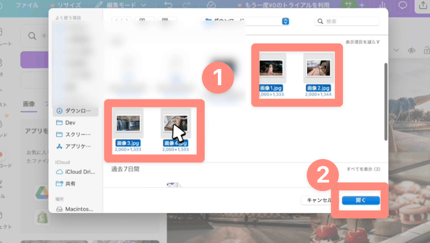Click the Google Drive app icon
The width and height of the screenshot is (430, 243).
pyautogui.click(x=42, y=193)
